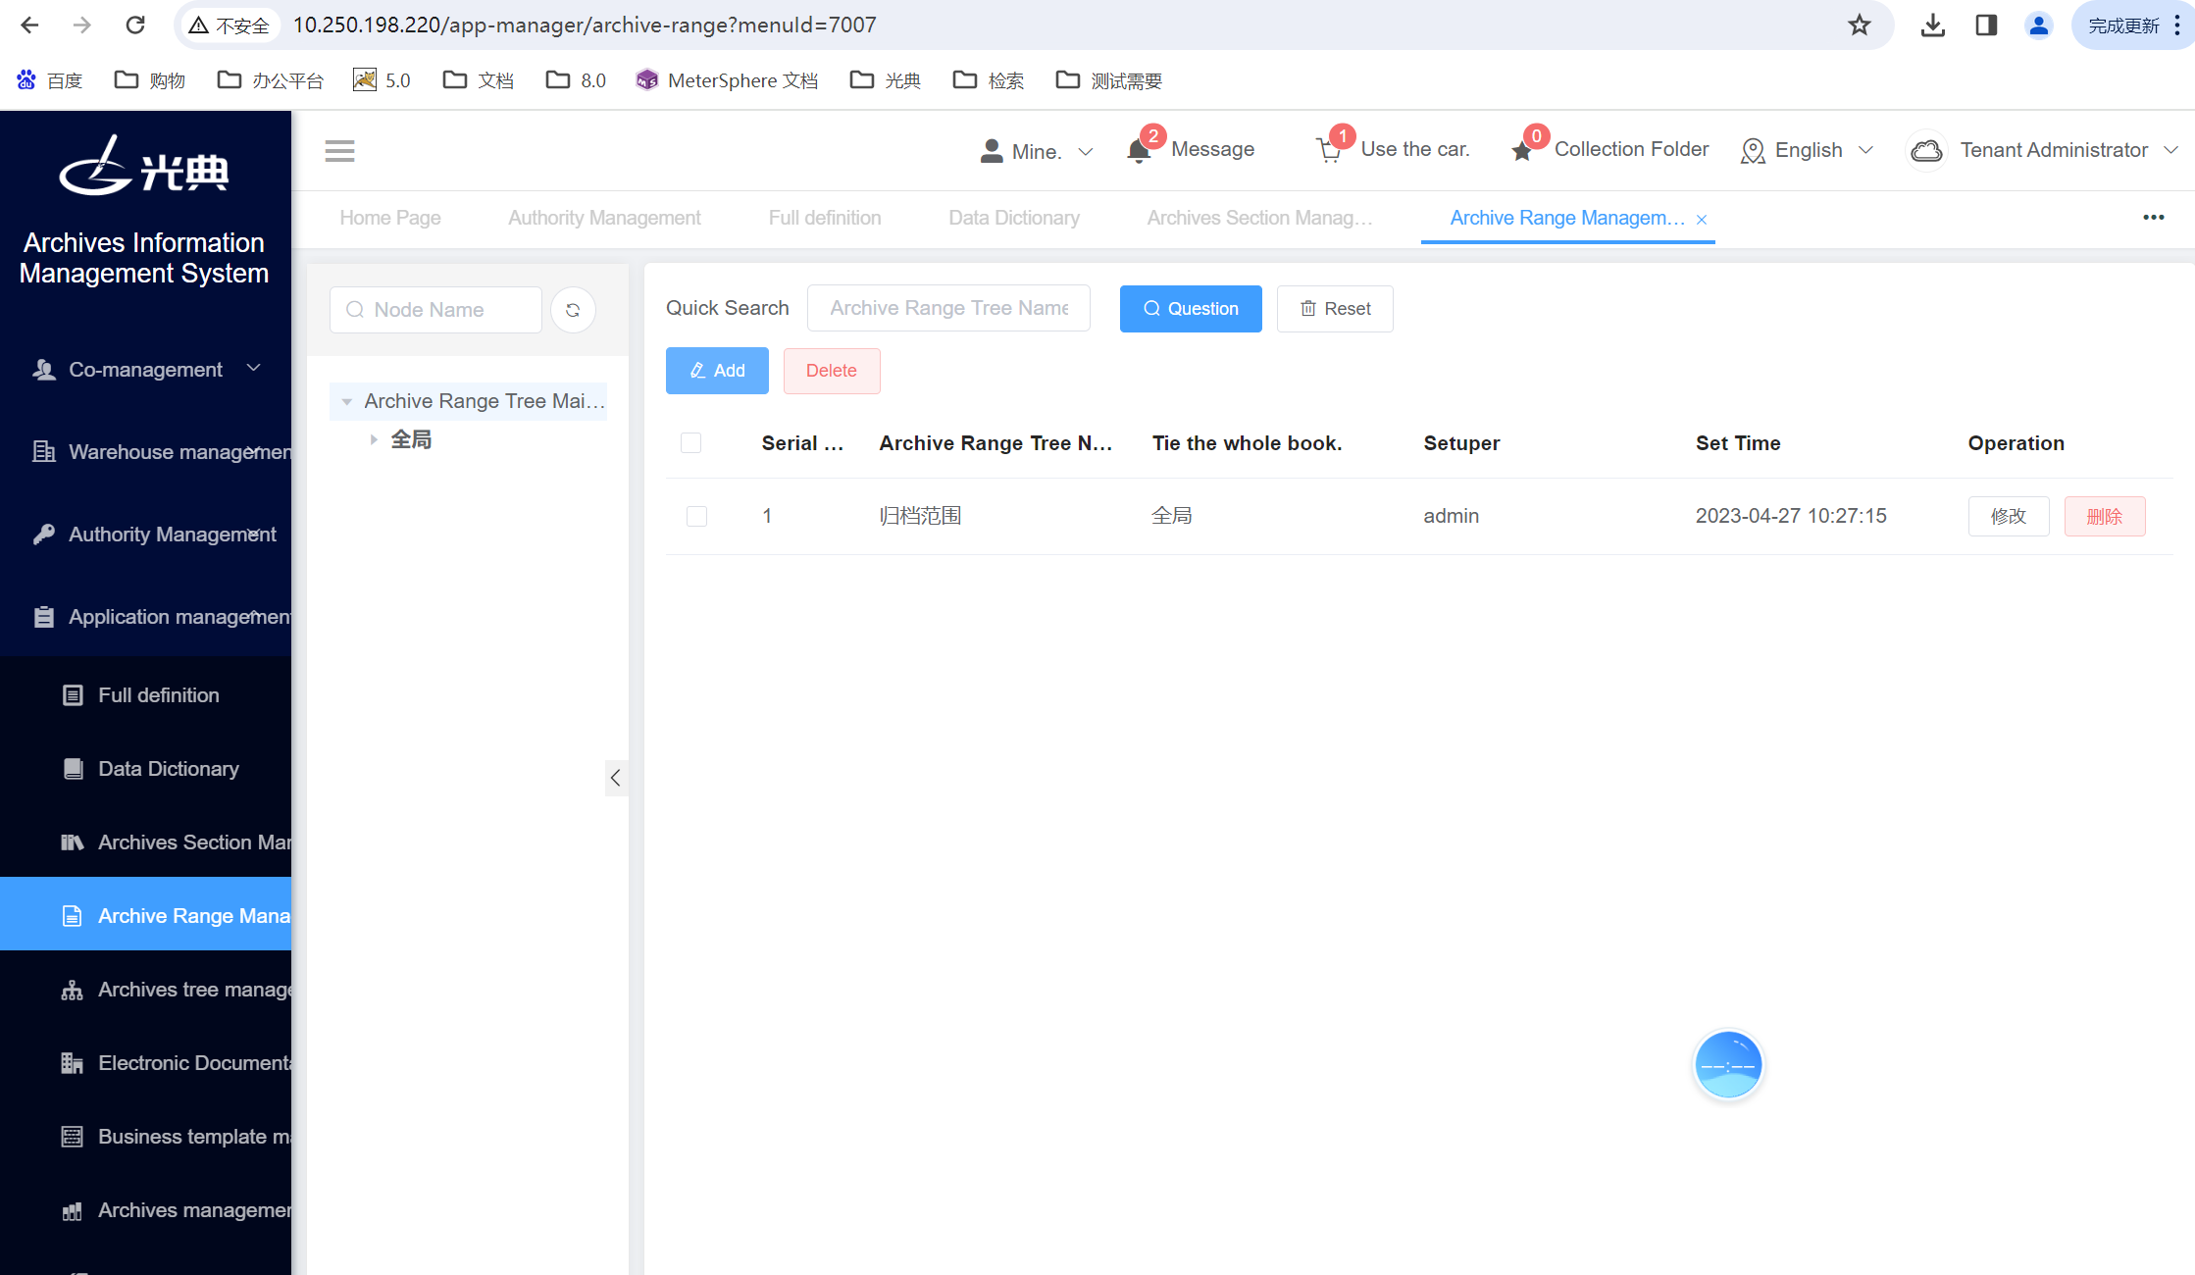Expand the 全局 tree node

click(x=374, y=440)
